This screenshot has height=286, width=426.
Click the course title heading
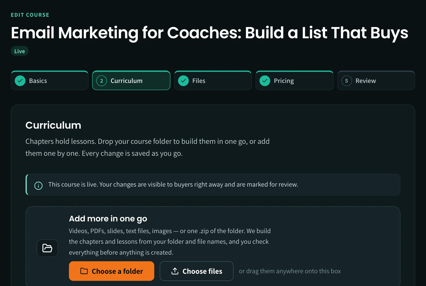[x=209, y=33]
